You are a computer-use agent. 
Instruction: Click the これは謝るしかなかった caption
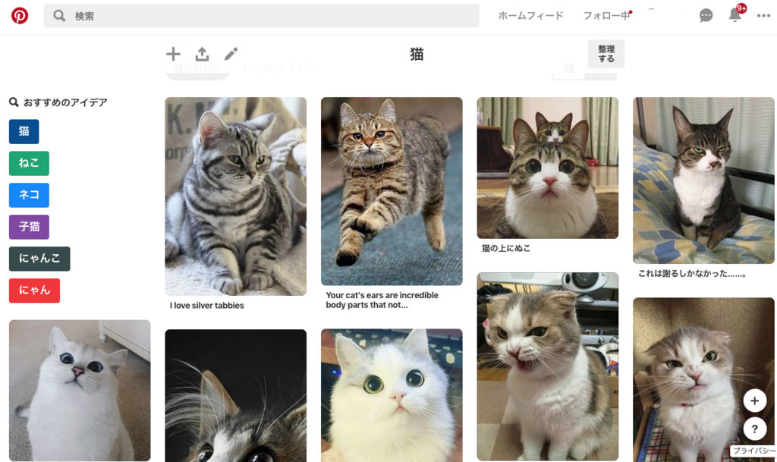[x=692, y=273]
